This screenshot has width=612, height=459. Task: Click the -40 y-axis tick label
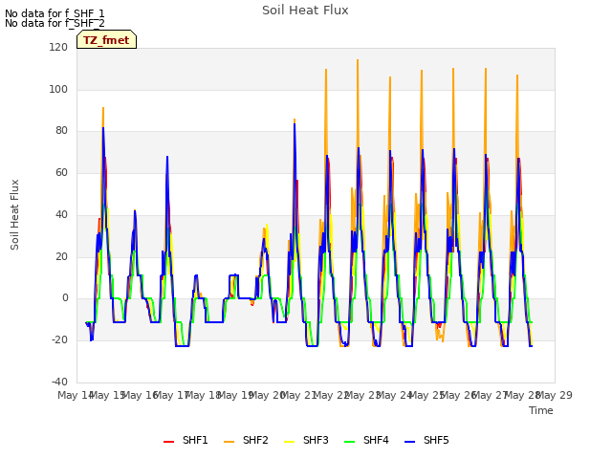[59, 382]
